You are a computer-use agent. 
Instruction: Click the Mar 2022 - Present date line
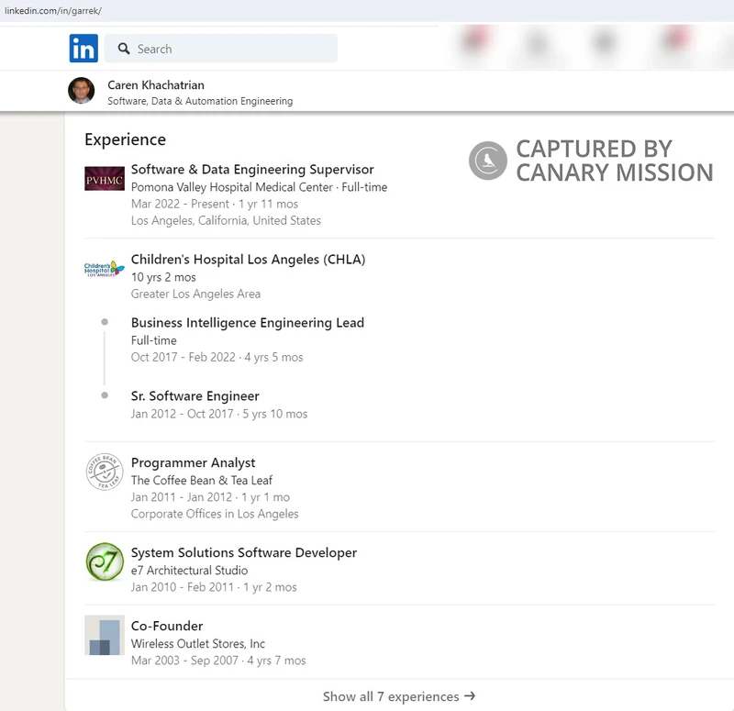point(215,204)
